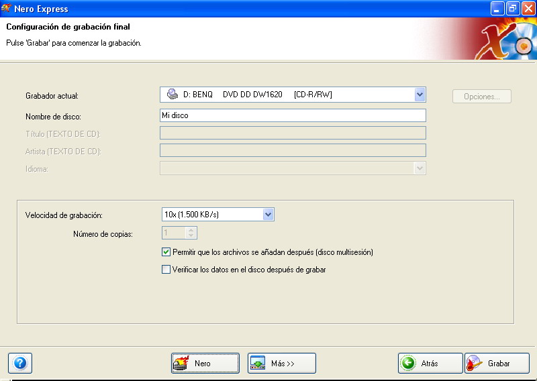
Task: Click the 'Configuración de grabación final' heading
Action: pyautogui.click(x=68, y=27)
